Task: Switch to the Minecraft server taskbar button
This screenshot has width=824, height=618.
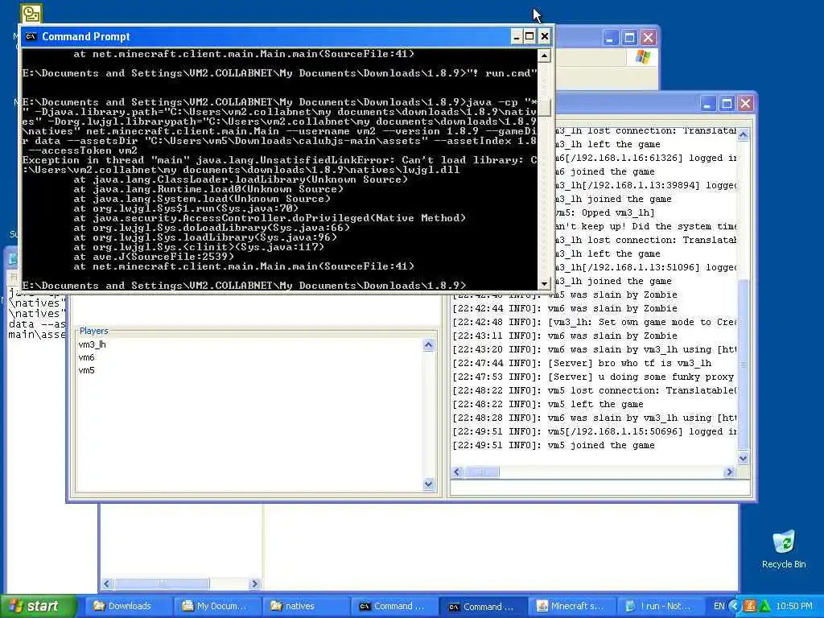Action: [572, 606]
